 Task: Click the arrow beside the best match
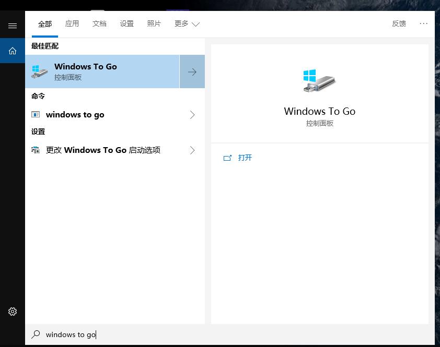(192, 71)
